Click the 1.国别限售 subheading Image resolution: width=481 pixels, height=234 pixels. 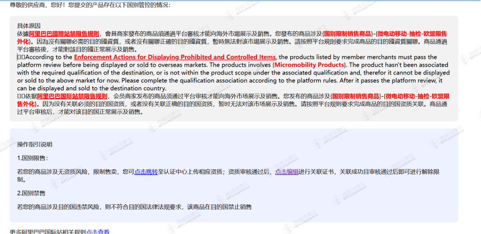[33, 158]
